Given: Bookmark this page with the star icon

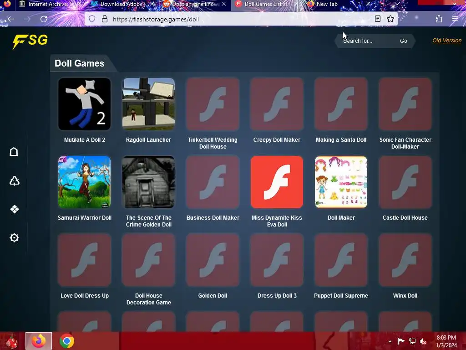Looking at the screenshot, I should point(390,19).
